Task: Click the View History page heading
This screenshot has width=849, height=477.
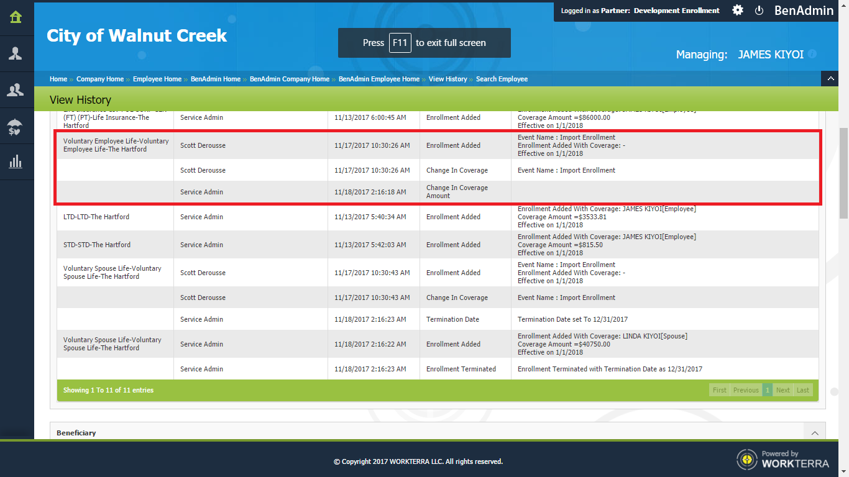Action: (x=80, y=99)
